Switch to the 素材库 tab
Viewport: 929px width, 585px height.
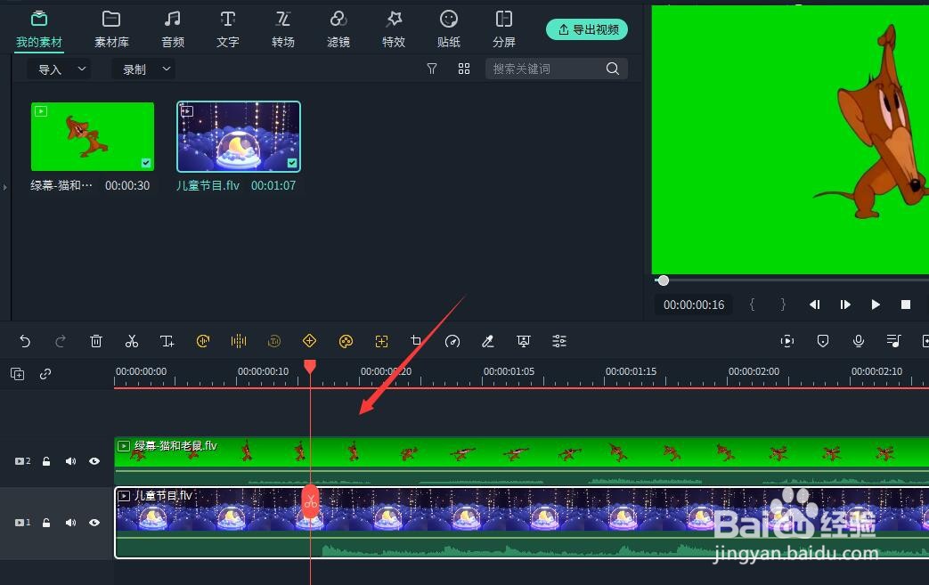[x=111, y=29]
